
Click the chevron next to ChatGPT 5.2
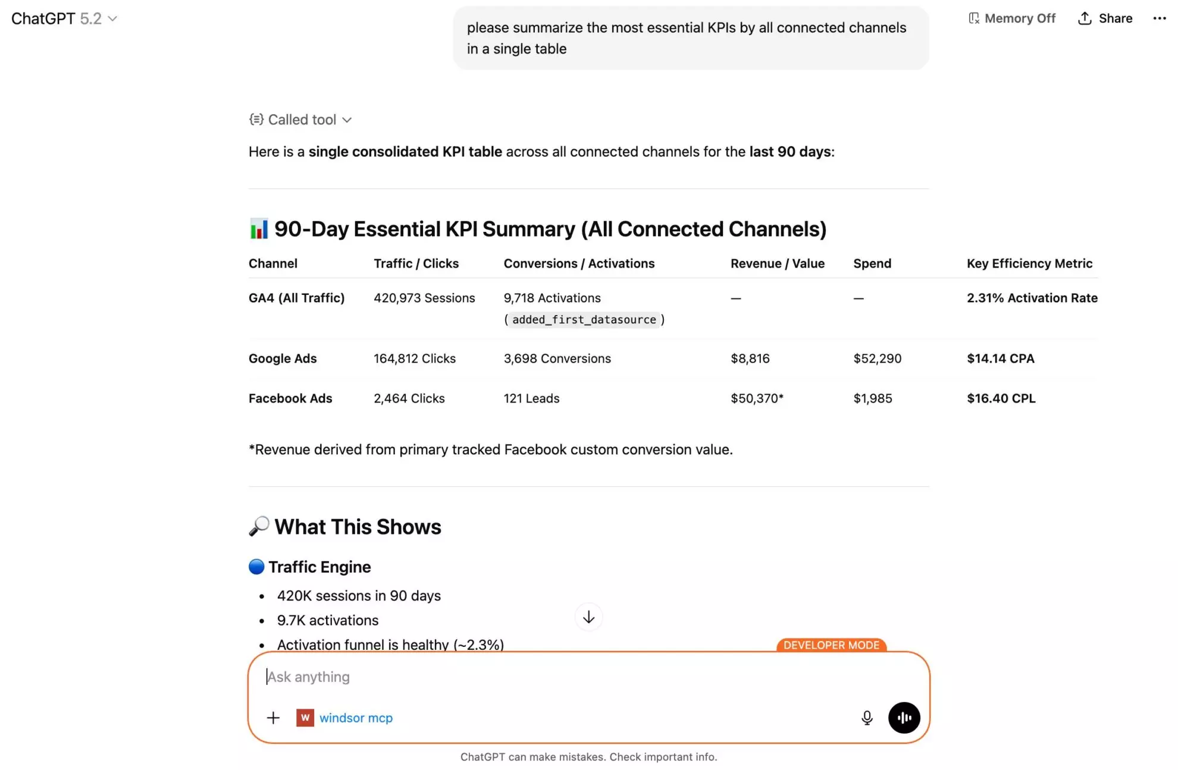[112, 18]
